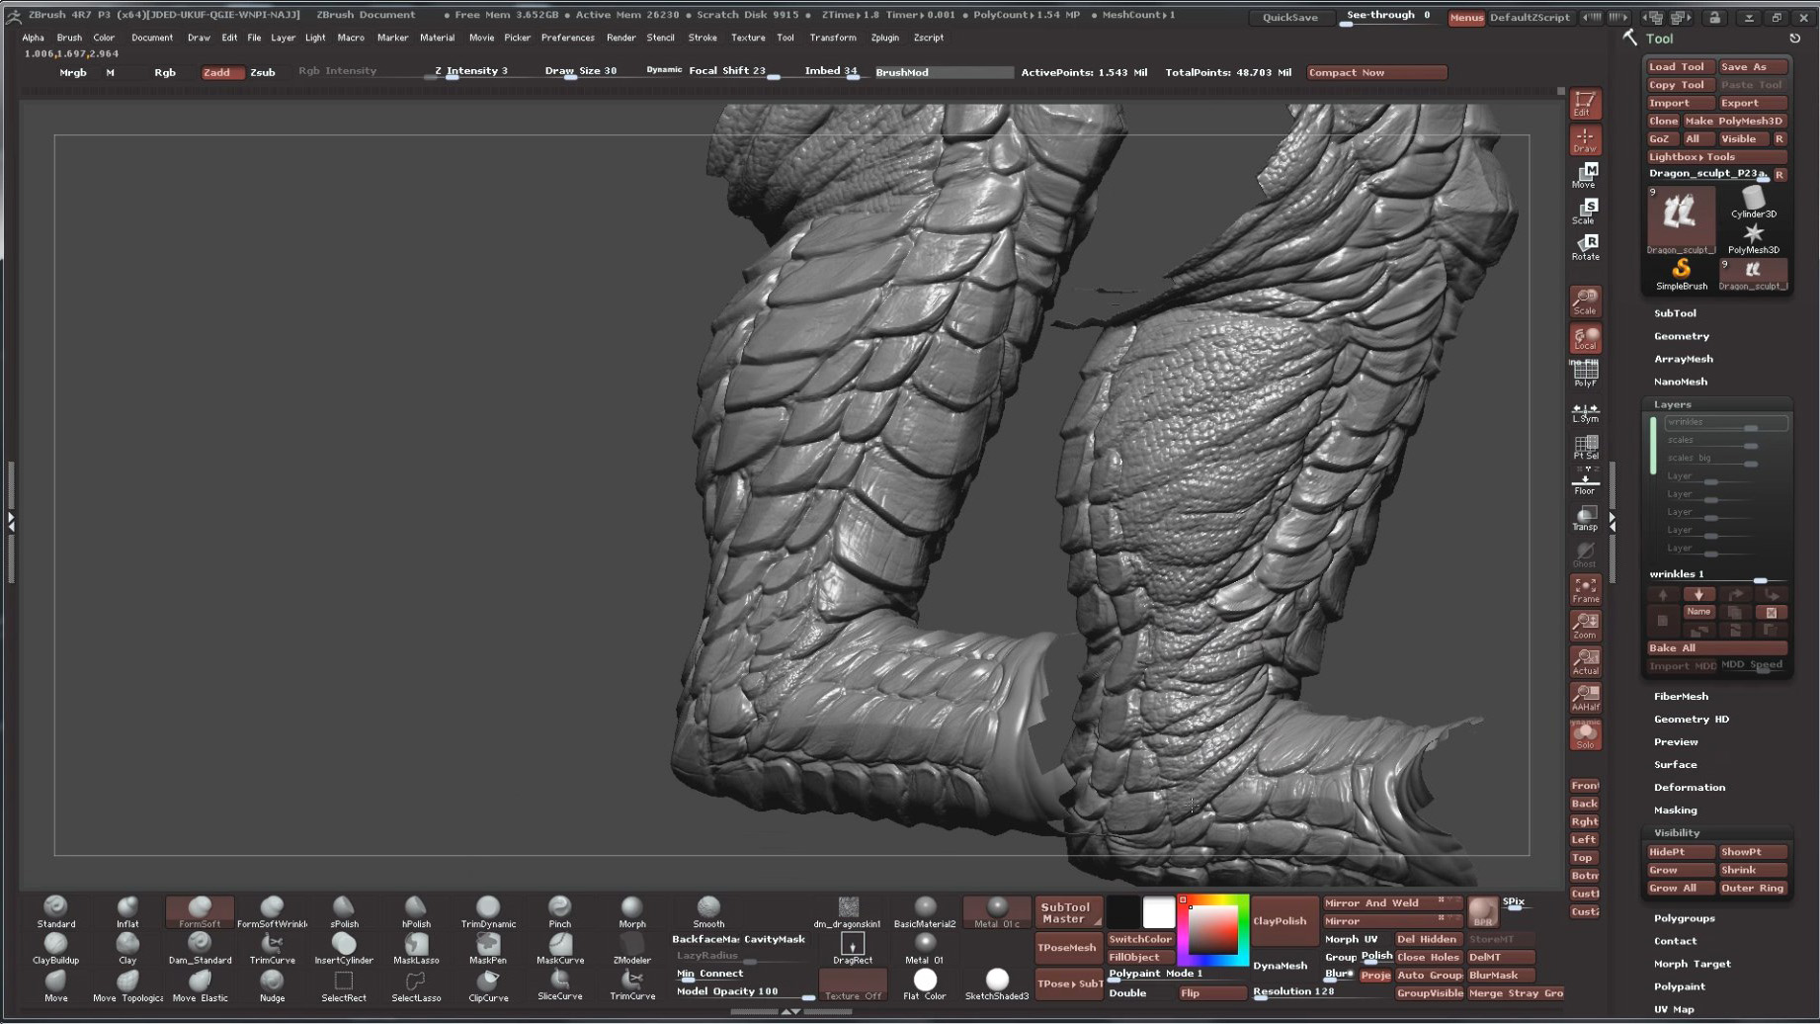Choose the Rotate transform icon
The height and width of the screenshot is (1024, 1820).
click(x=1585, y=248)
